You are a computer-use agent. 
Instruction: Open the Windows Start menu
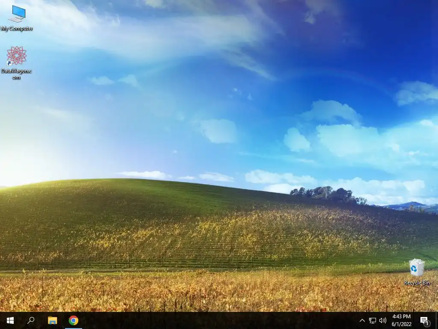tap(10, 320)
